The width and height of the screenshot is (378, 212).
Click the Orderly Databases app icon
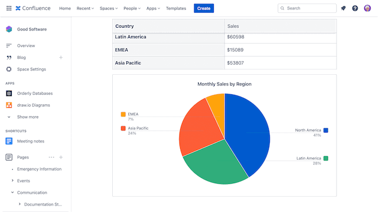(9, 93)
